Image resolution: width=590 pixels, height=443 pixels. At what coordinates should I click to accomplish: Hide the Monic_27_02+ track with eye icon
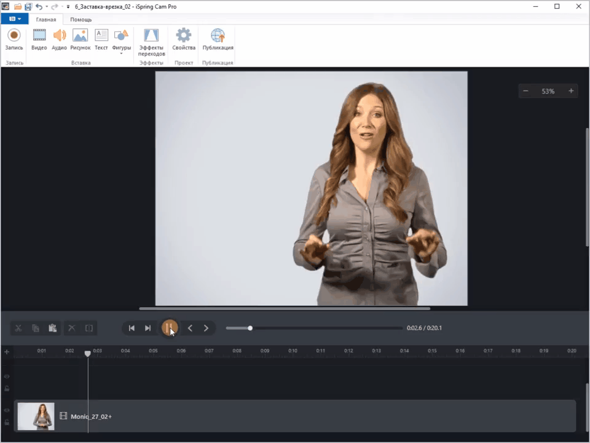pyautogui.click(x=7, y=410)
